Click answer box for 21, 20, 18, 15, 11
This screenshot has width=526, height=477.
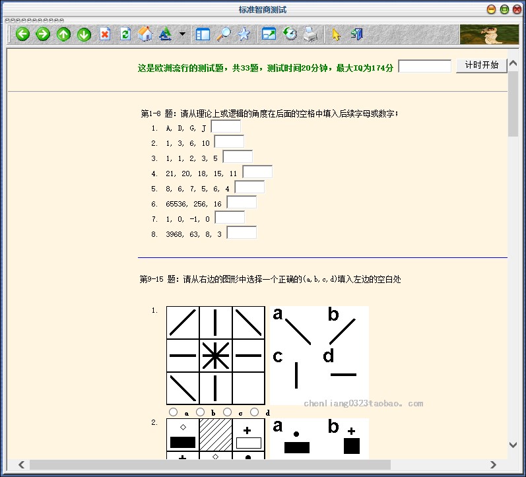pyautogui.click(x=257, y=172)
